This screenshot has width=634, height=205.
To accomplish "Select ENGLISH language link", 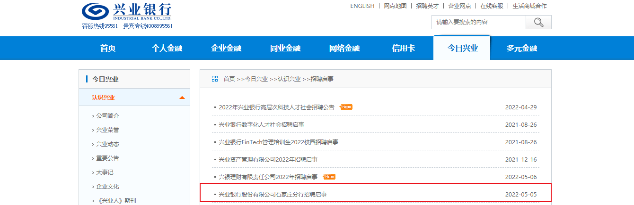I will 362,6.
